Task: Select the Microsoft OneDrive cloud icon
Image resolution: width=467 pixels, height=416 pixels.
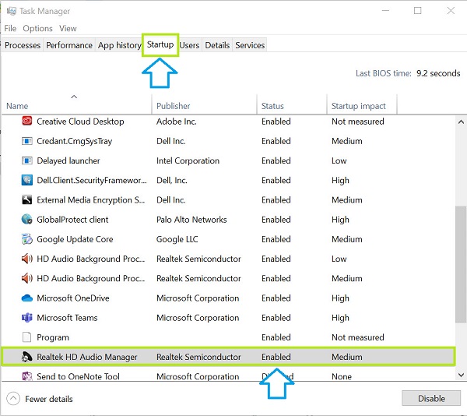Action: tap(27, 298)
